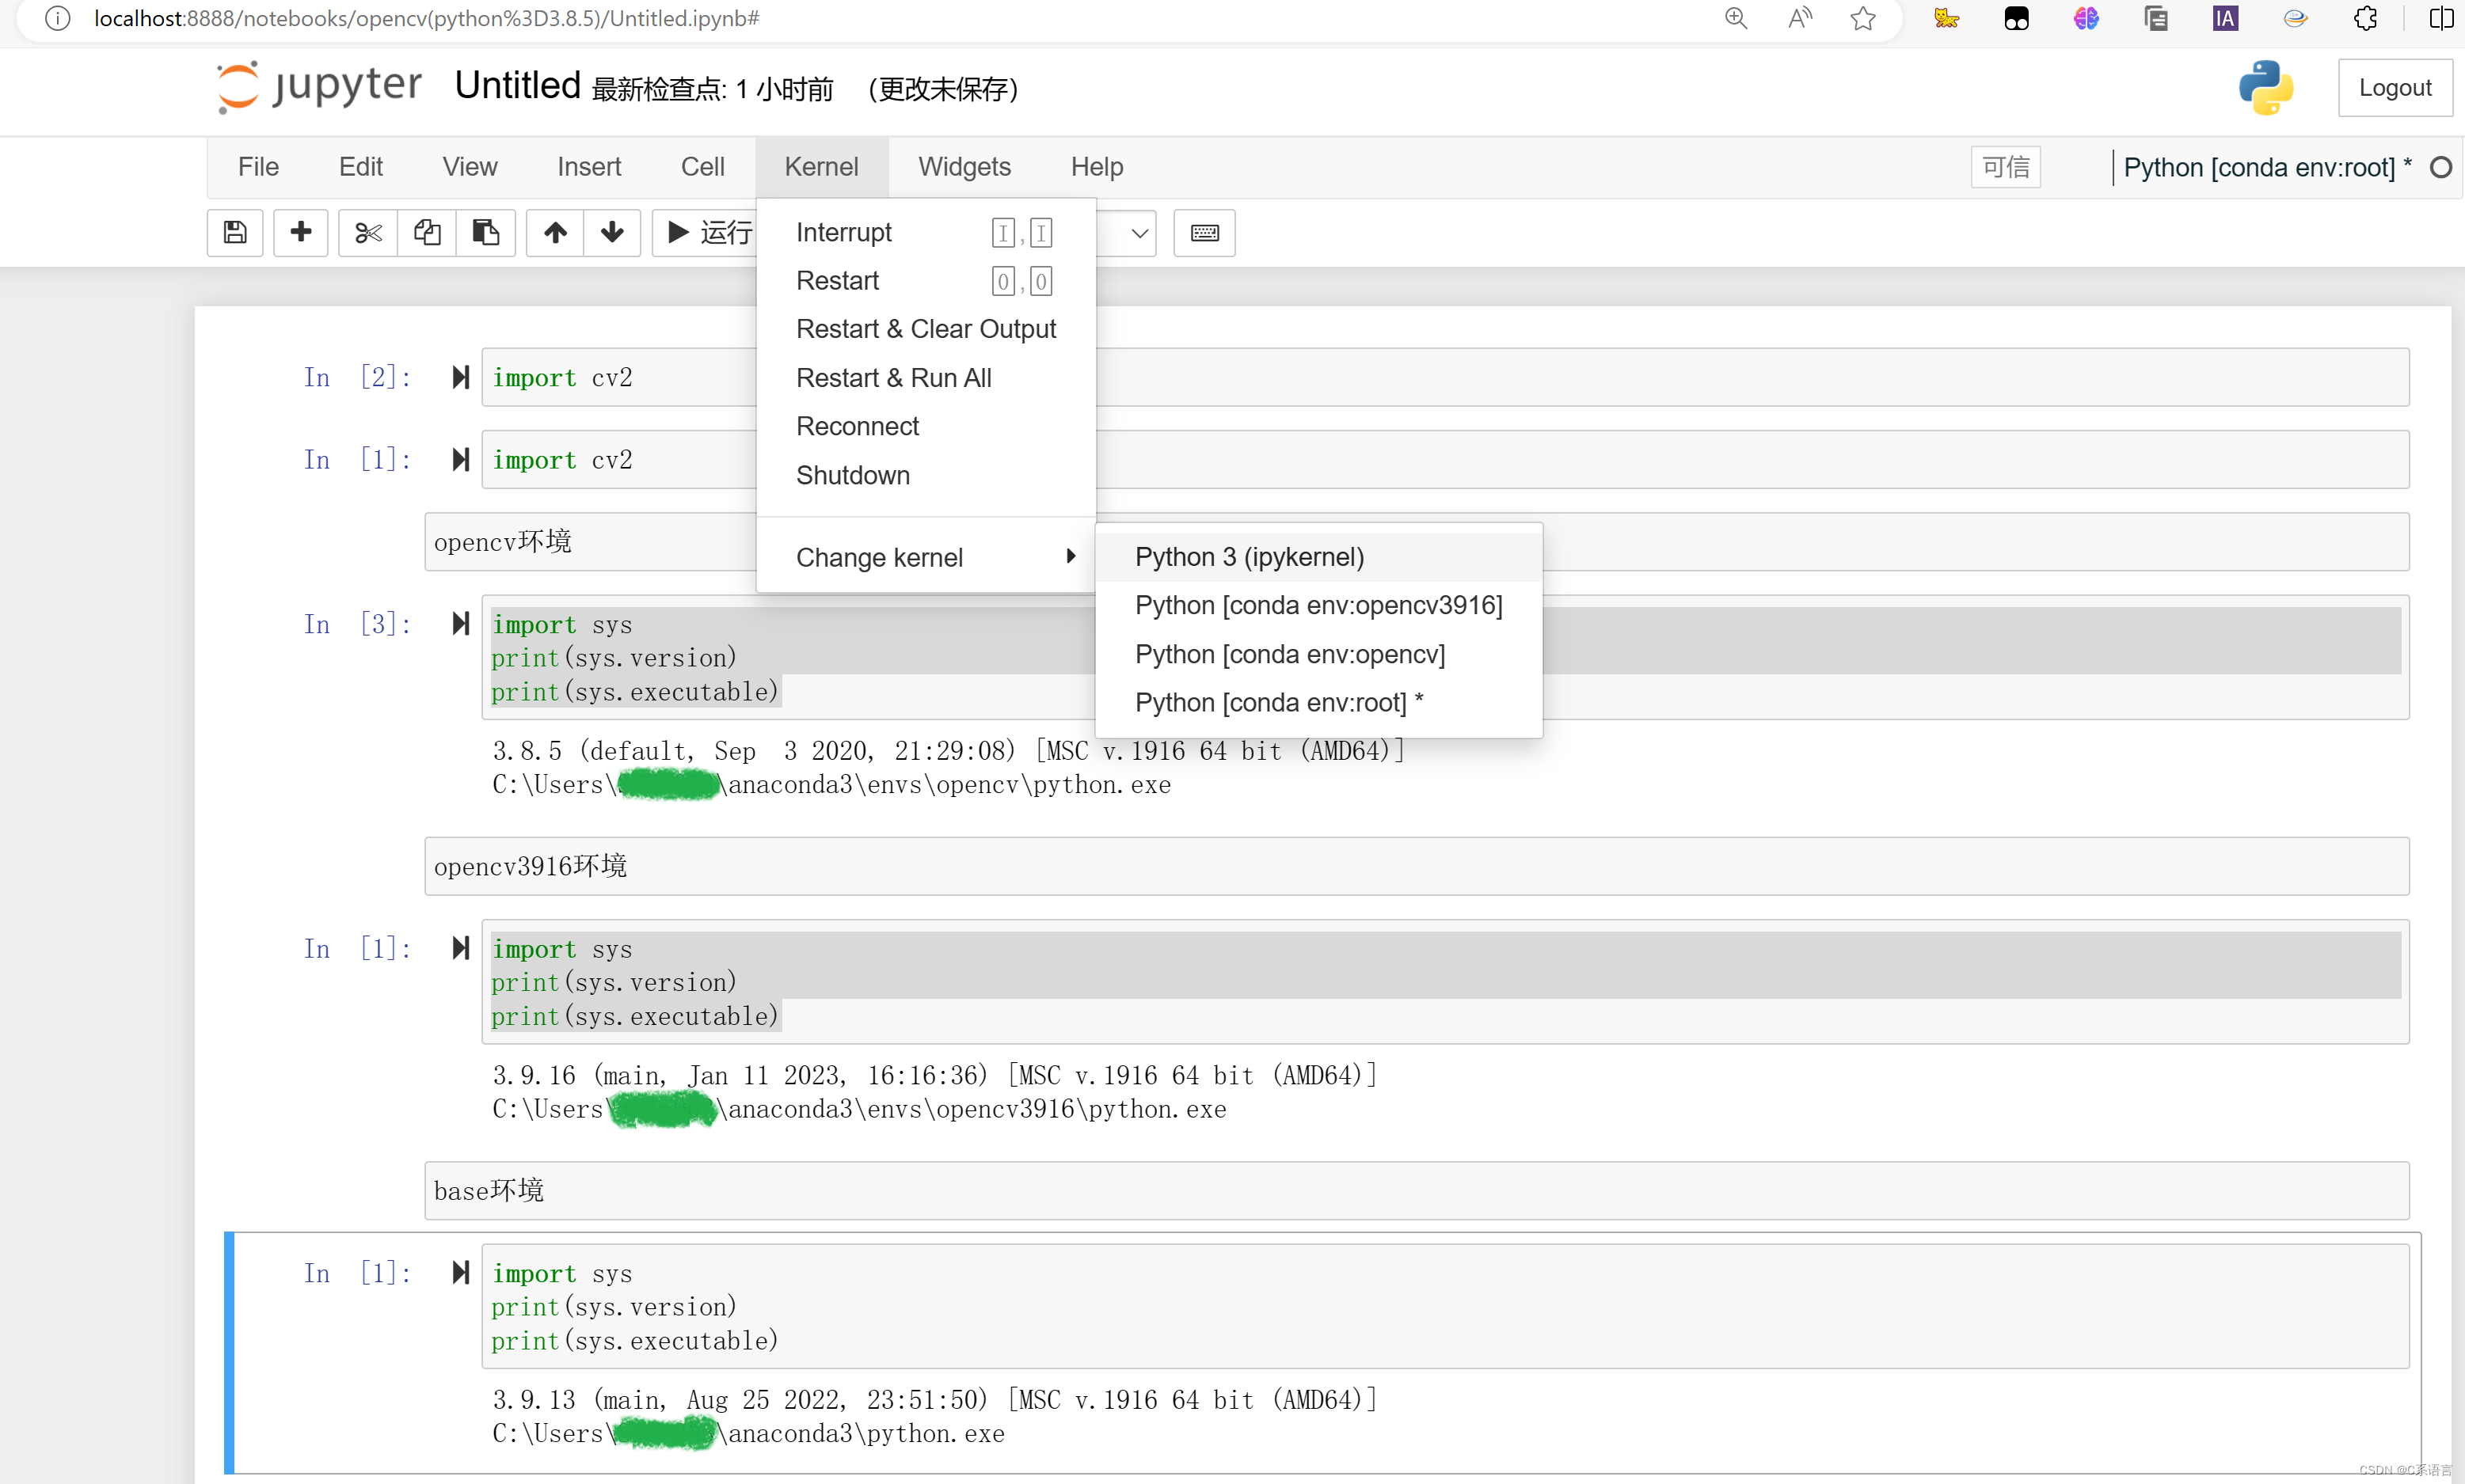The image size is (2465, 1484).
Task: Click the Python logo icon
Action: (x=2266, y=88)
